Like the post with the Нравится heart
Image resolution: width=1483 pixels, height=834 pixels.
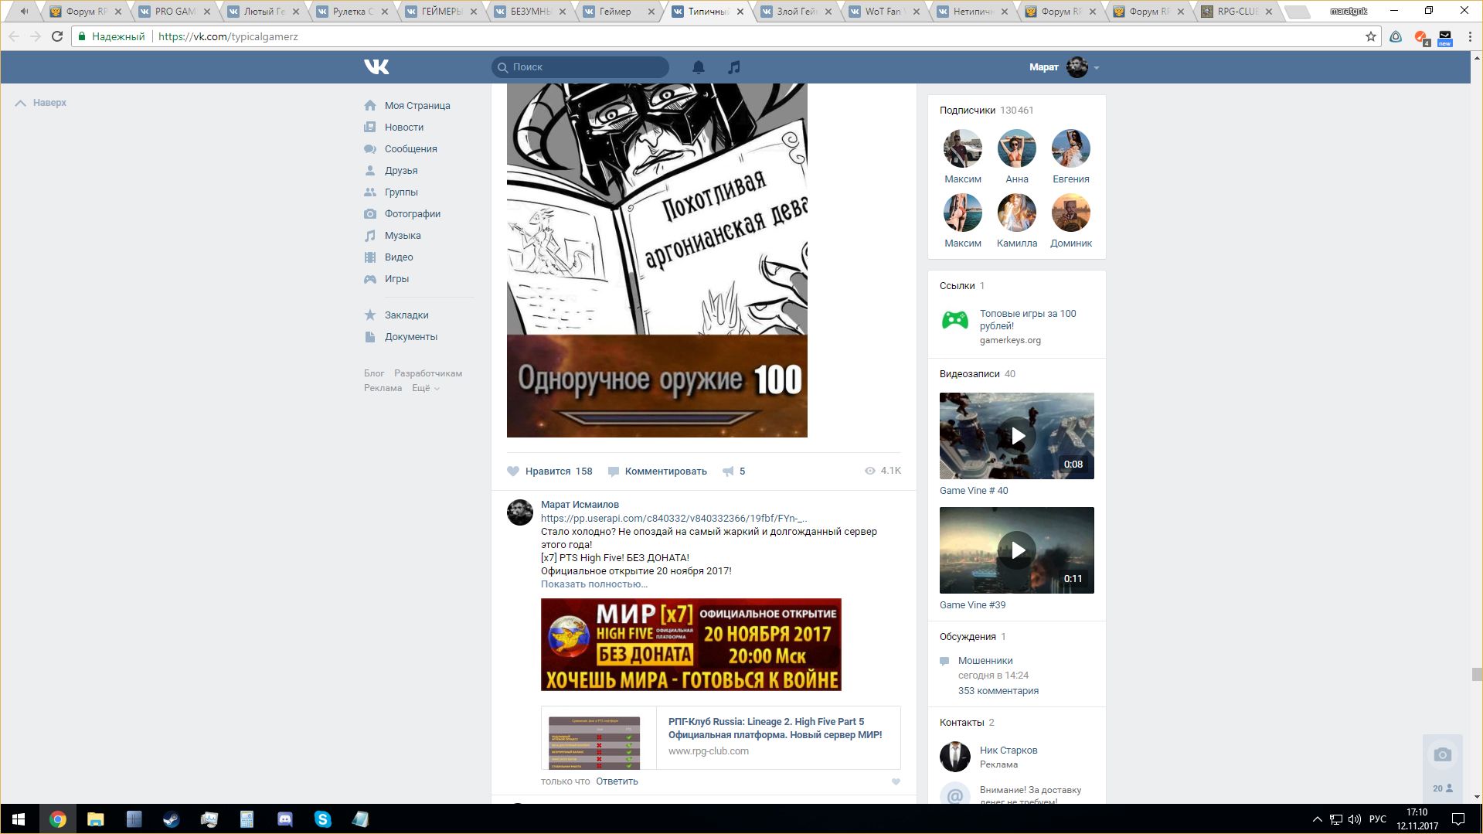(513, 471)
